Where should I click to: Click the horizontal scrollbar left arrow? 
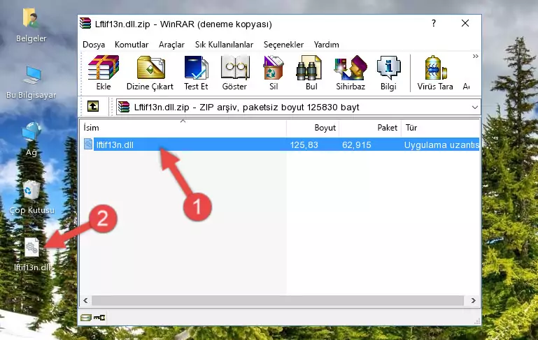(85, 301)
